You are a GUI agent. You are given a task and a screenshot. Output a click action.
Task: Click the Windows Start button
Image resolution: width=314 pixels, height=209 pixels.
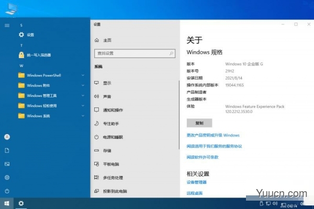click(x=7, y=203)
